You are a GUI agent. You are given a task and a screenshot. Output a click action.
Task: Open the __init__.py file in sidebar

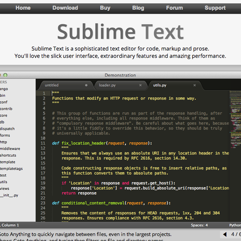coord(9,195)
